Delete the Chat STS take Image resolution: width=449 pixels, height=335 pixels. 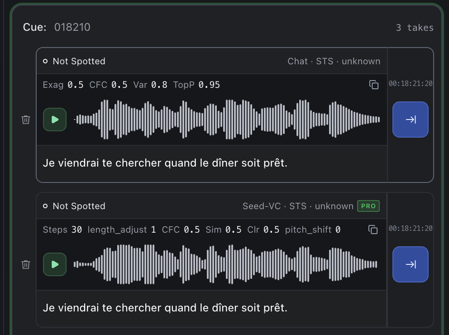[x=26, y=120]
